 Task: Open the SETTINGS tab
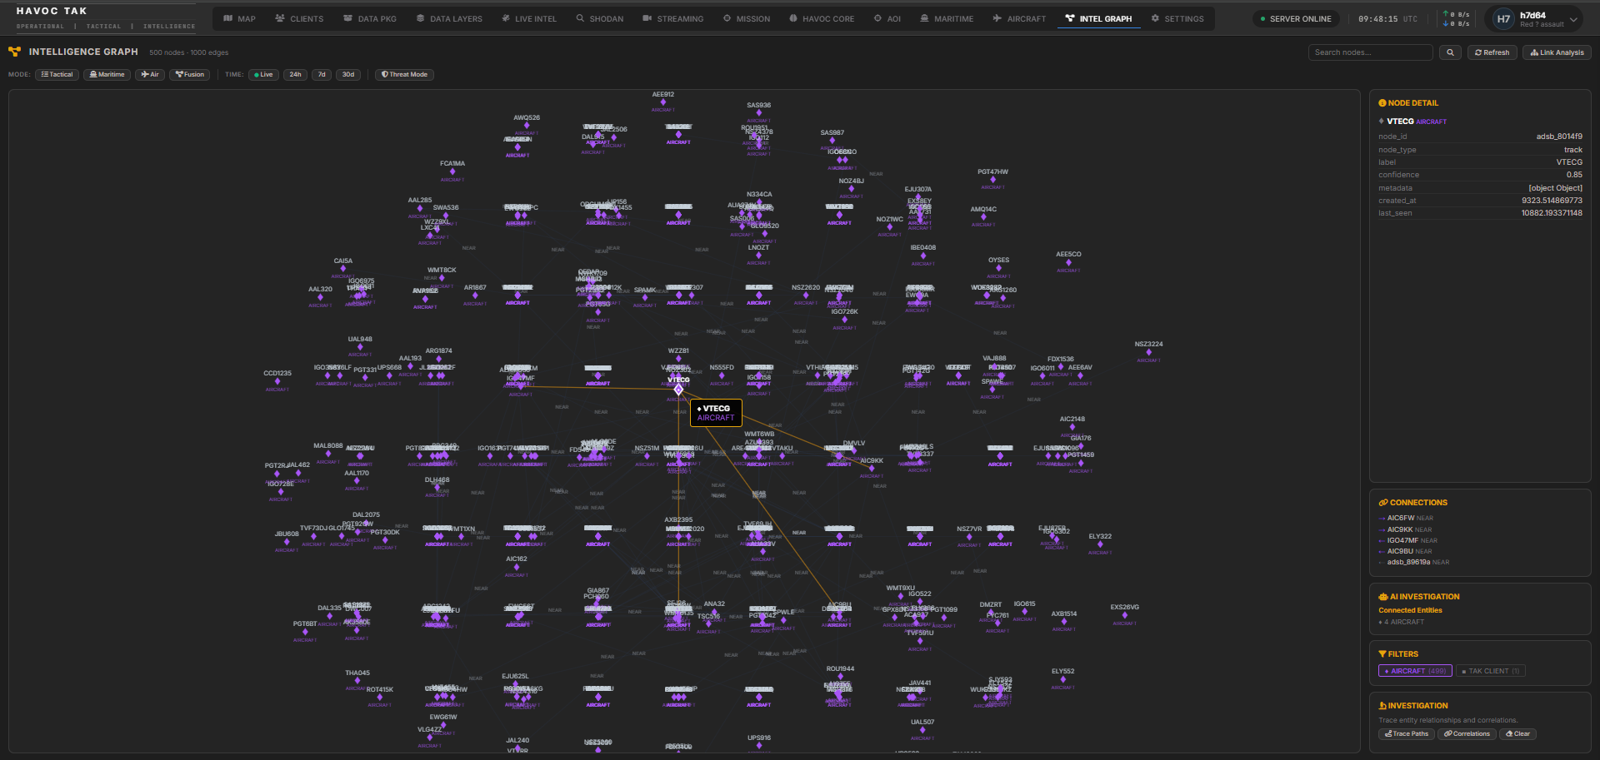coord(1177,18)
